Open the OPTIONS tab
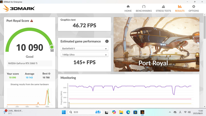Viewport: 206px width, 116px height. pos(194,9)
